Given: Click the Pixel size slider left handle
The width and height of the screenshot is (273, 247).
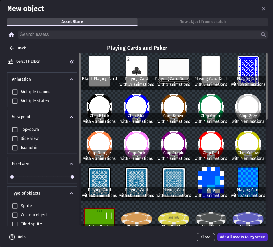Looking at the screenshot, I should click(x=12, y=177).
